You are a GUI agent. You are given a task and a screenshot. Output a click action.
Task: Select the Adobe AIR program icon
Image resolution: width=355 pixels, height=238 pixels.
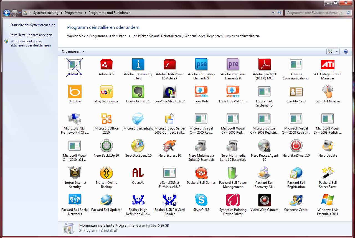[106, 64]
